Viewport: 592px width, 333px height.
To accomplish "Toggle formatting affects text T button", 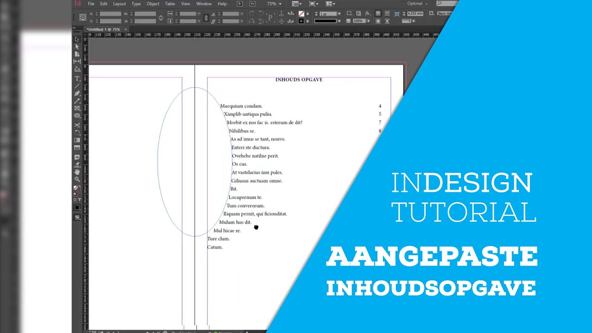I will [79, 200].
